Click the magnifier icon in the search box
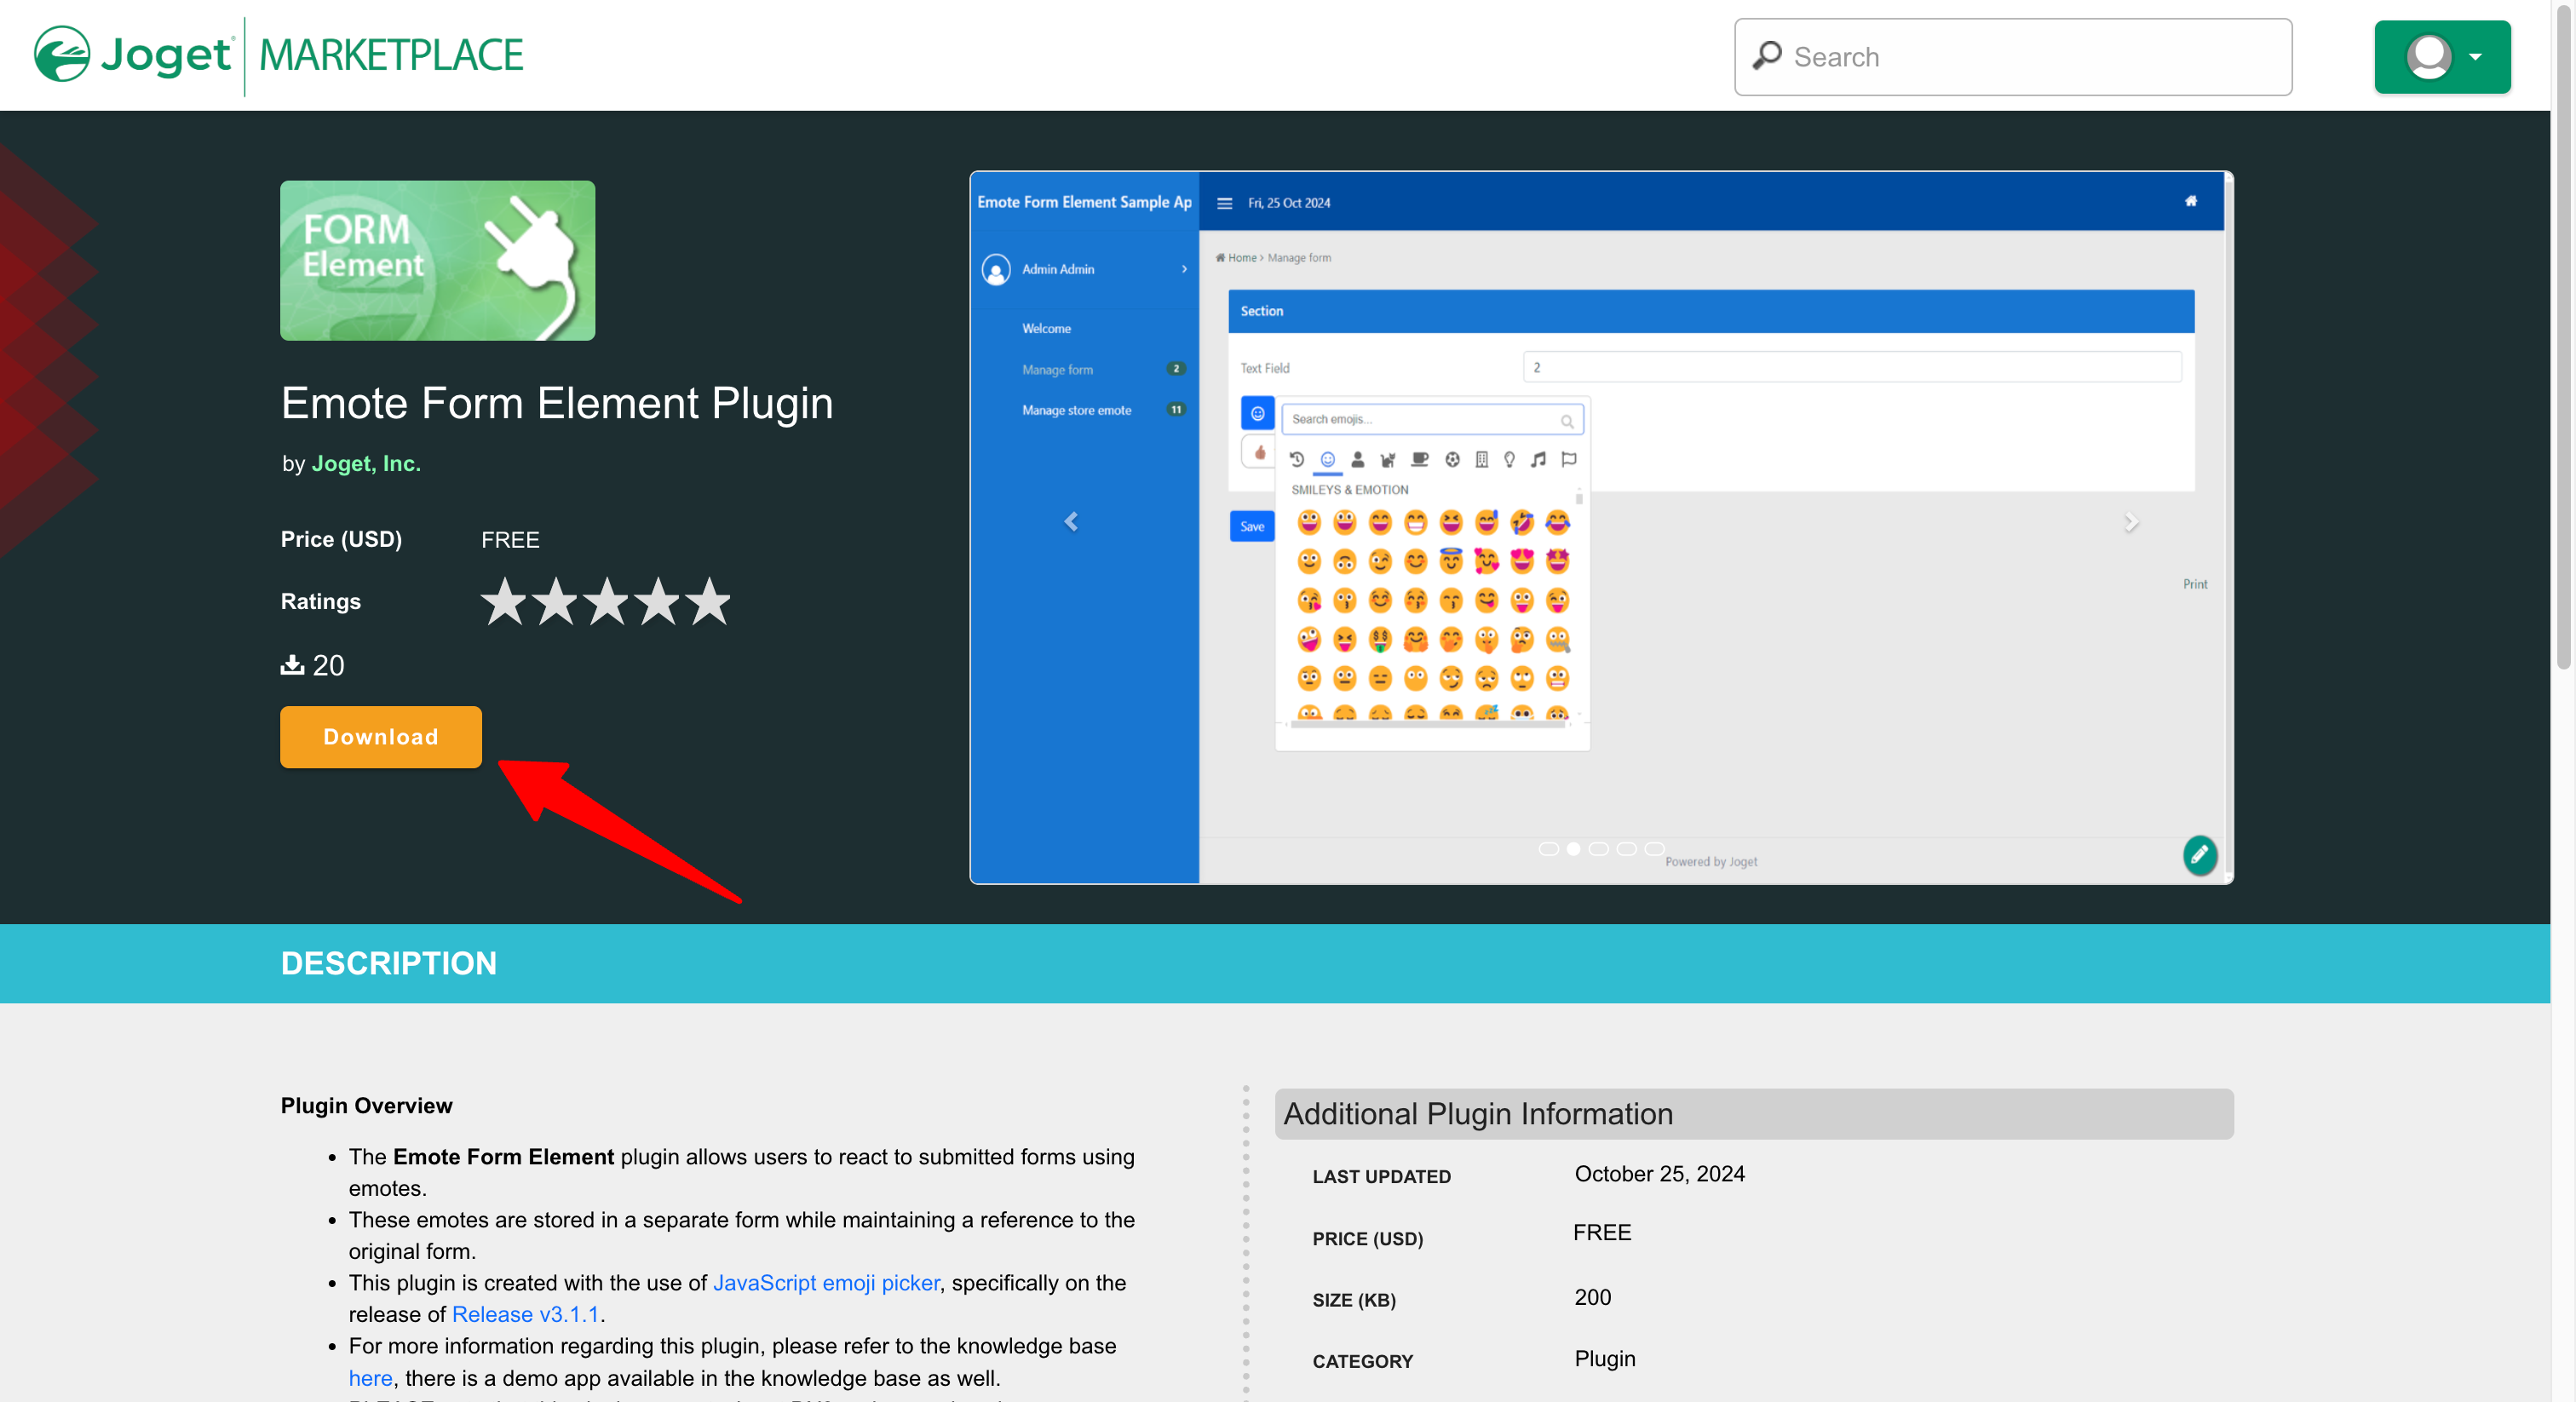This screenshot has height=1402, width=2576. point(1767,56)
